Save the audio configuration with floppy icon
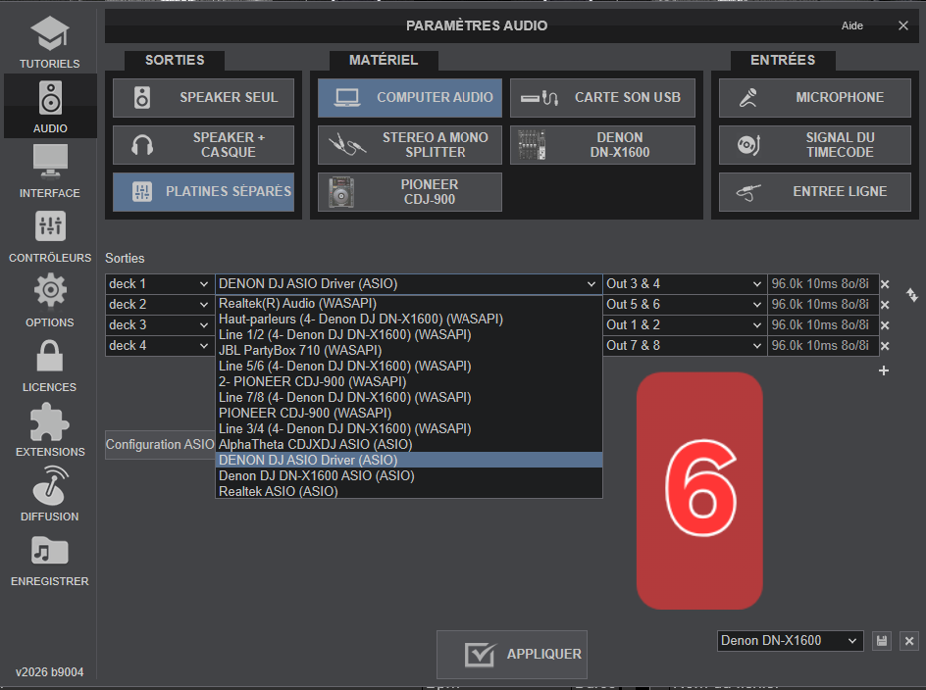The height and width of the screenshot is (690, 926). click(882, 641)
